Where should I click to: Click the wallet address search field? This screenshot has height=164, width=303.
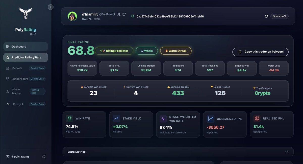(x=170, y=16)
